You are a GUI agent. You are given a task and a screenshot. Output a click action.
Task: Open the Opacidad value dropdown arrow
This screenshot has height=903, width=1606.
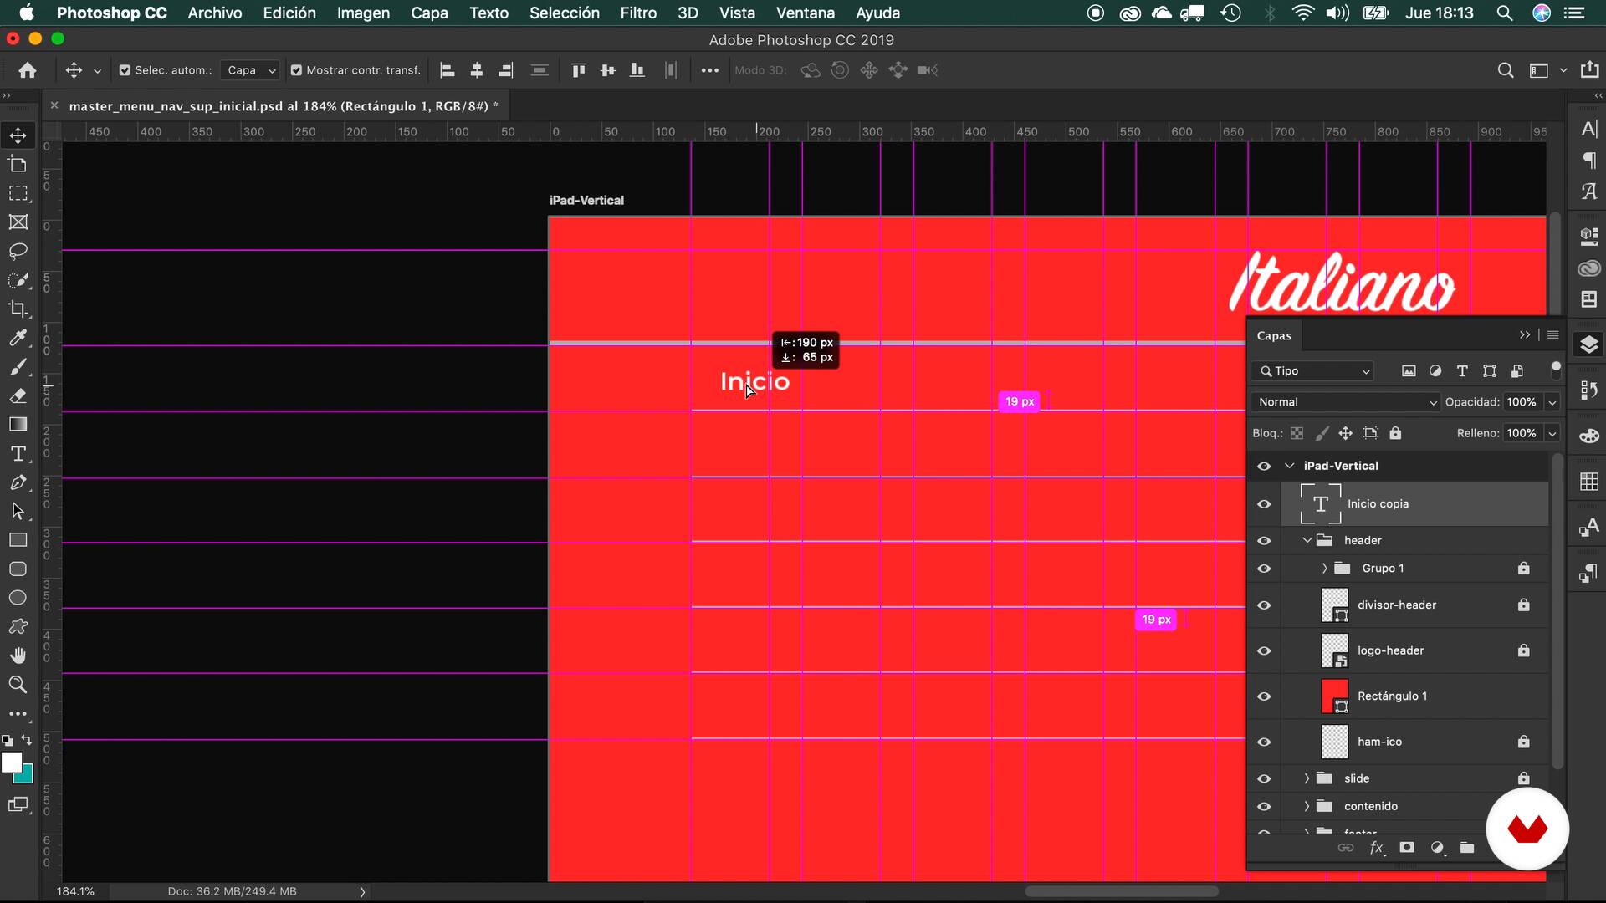1552,402
